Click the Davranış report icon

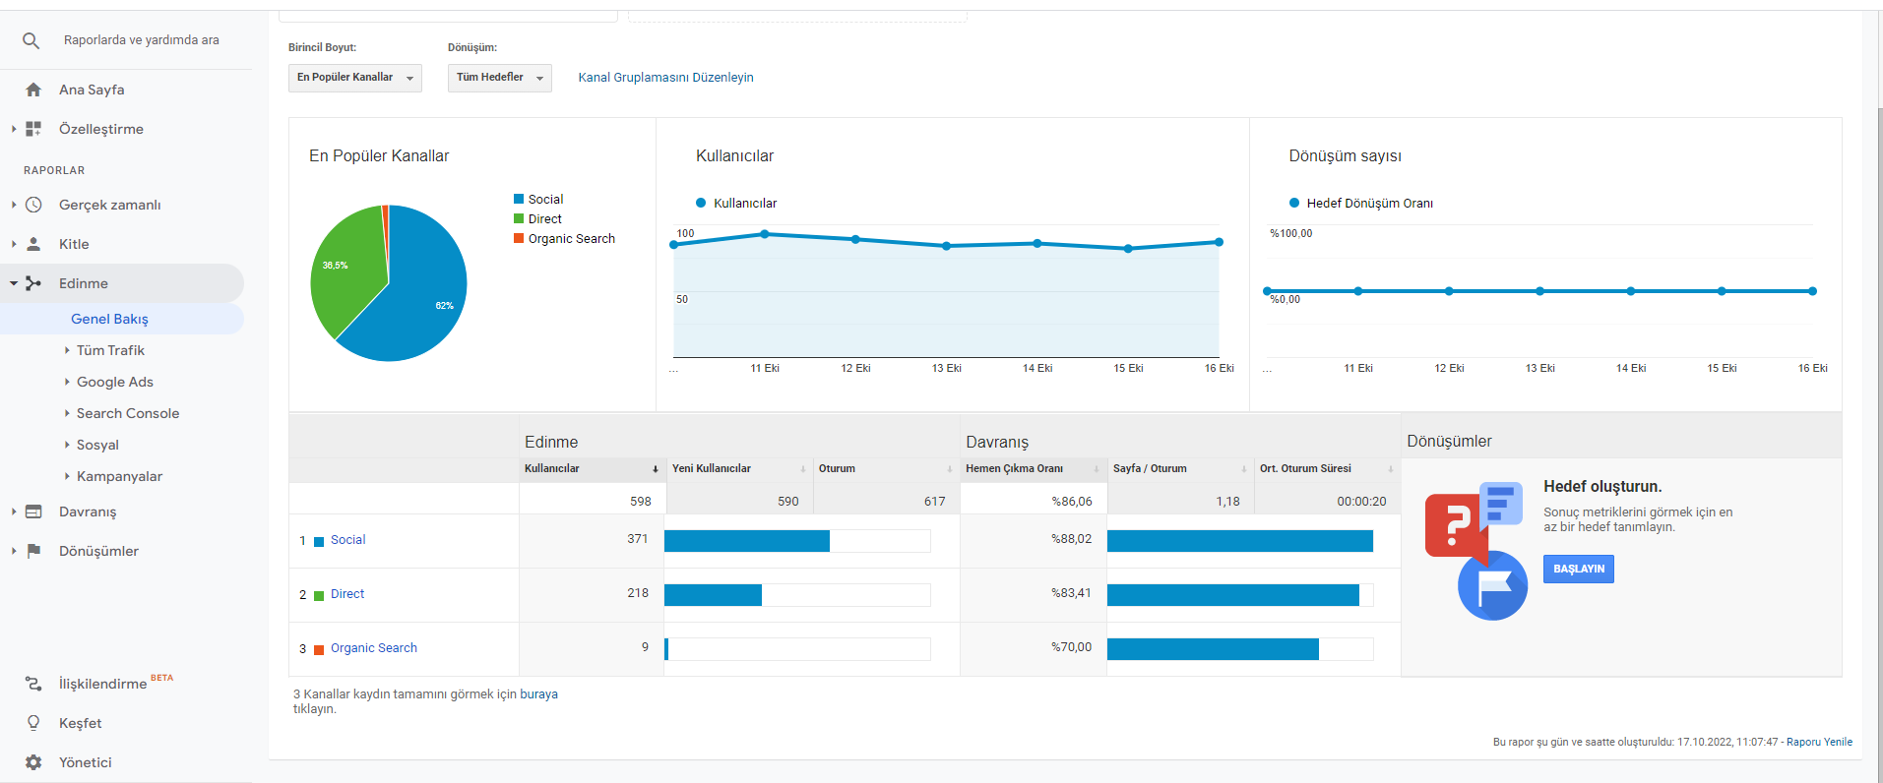click(33, 512)
